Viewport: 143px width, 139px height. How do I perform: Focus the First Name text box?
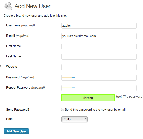pos(99,47)
